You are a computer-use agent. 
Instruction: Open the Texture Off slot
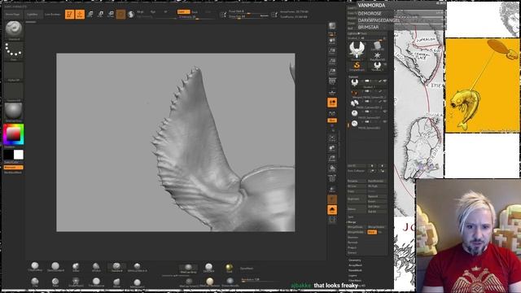coord(14,92)
